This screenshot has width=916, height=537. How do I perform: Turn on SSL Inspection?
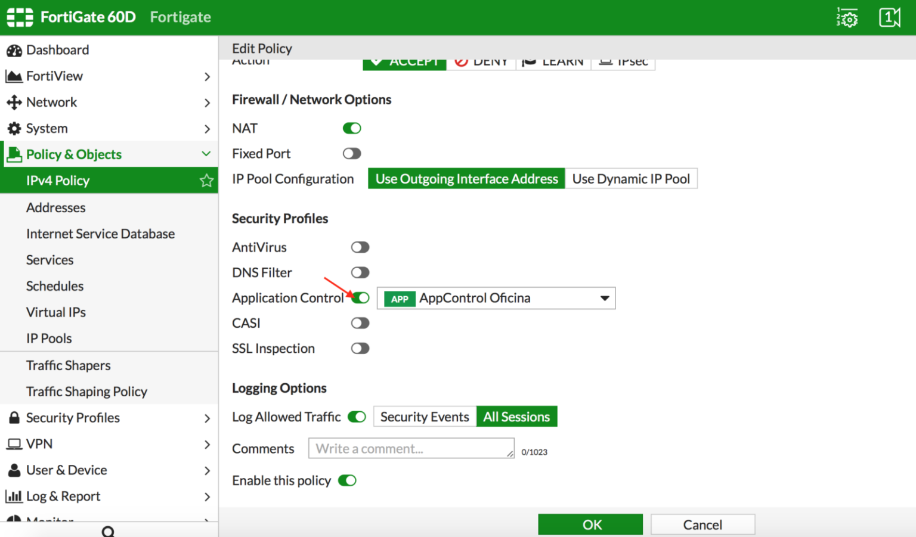[360, 348]
